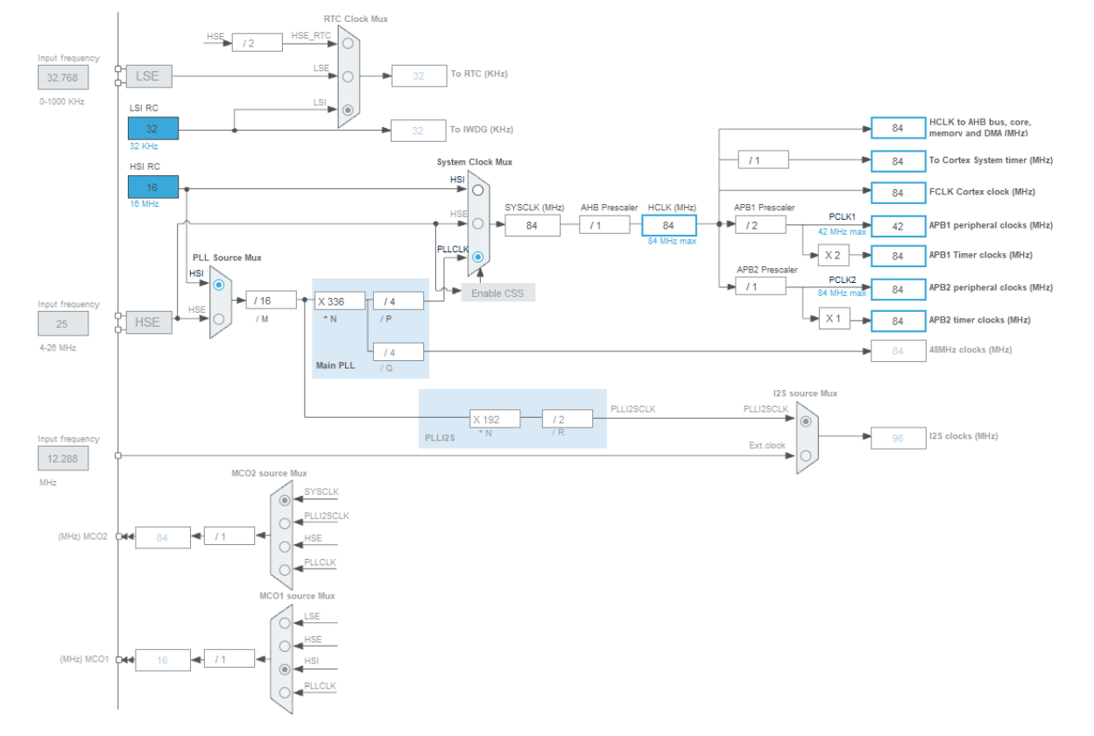
Task: Select HSE in MCO2 source Mux
Action: pyautogui.click(x=284, y=547)
